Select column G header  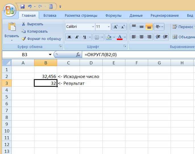point(159,63)
